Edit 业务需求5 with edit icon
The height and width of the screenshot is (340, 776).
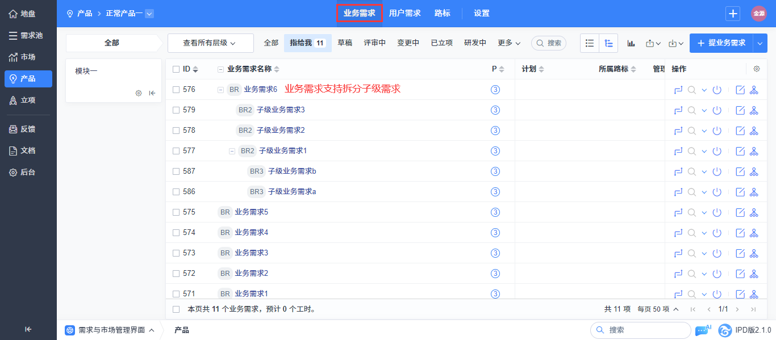click(740, 212)
